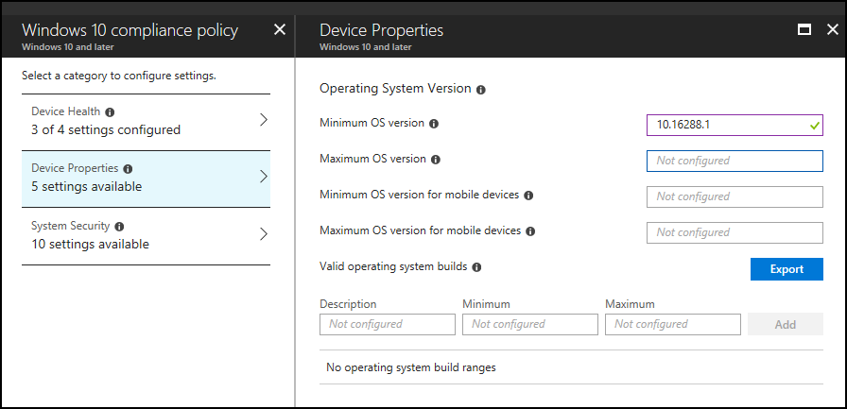Click the Maximum OS version input
The height and width of the screenshot is (409, 847).
coord(734,161)
